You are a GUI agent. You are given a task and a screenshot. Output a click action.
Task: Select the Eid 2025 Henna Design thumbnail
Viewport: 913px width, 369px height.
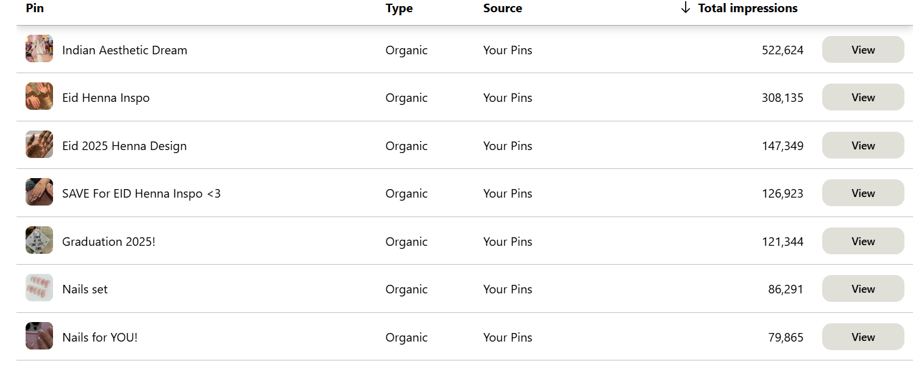(39, 145)
